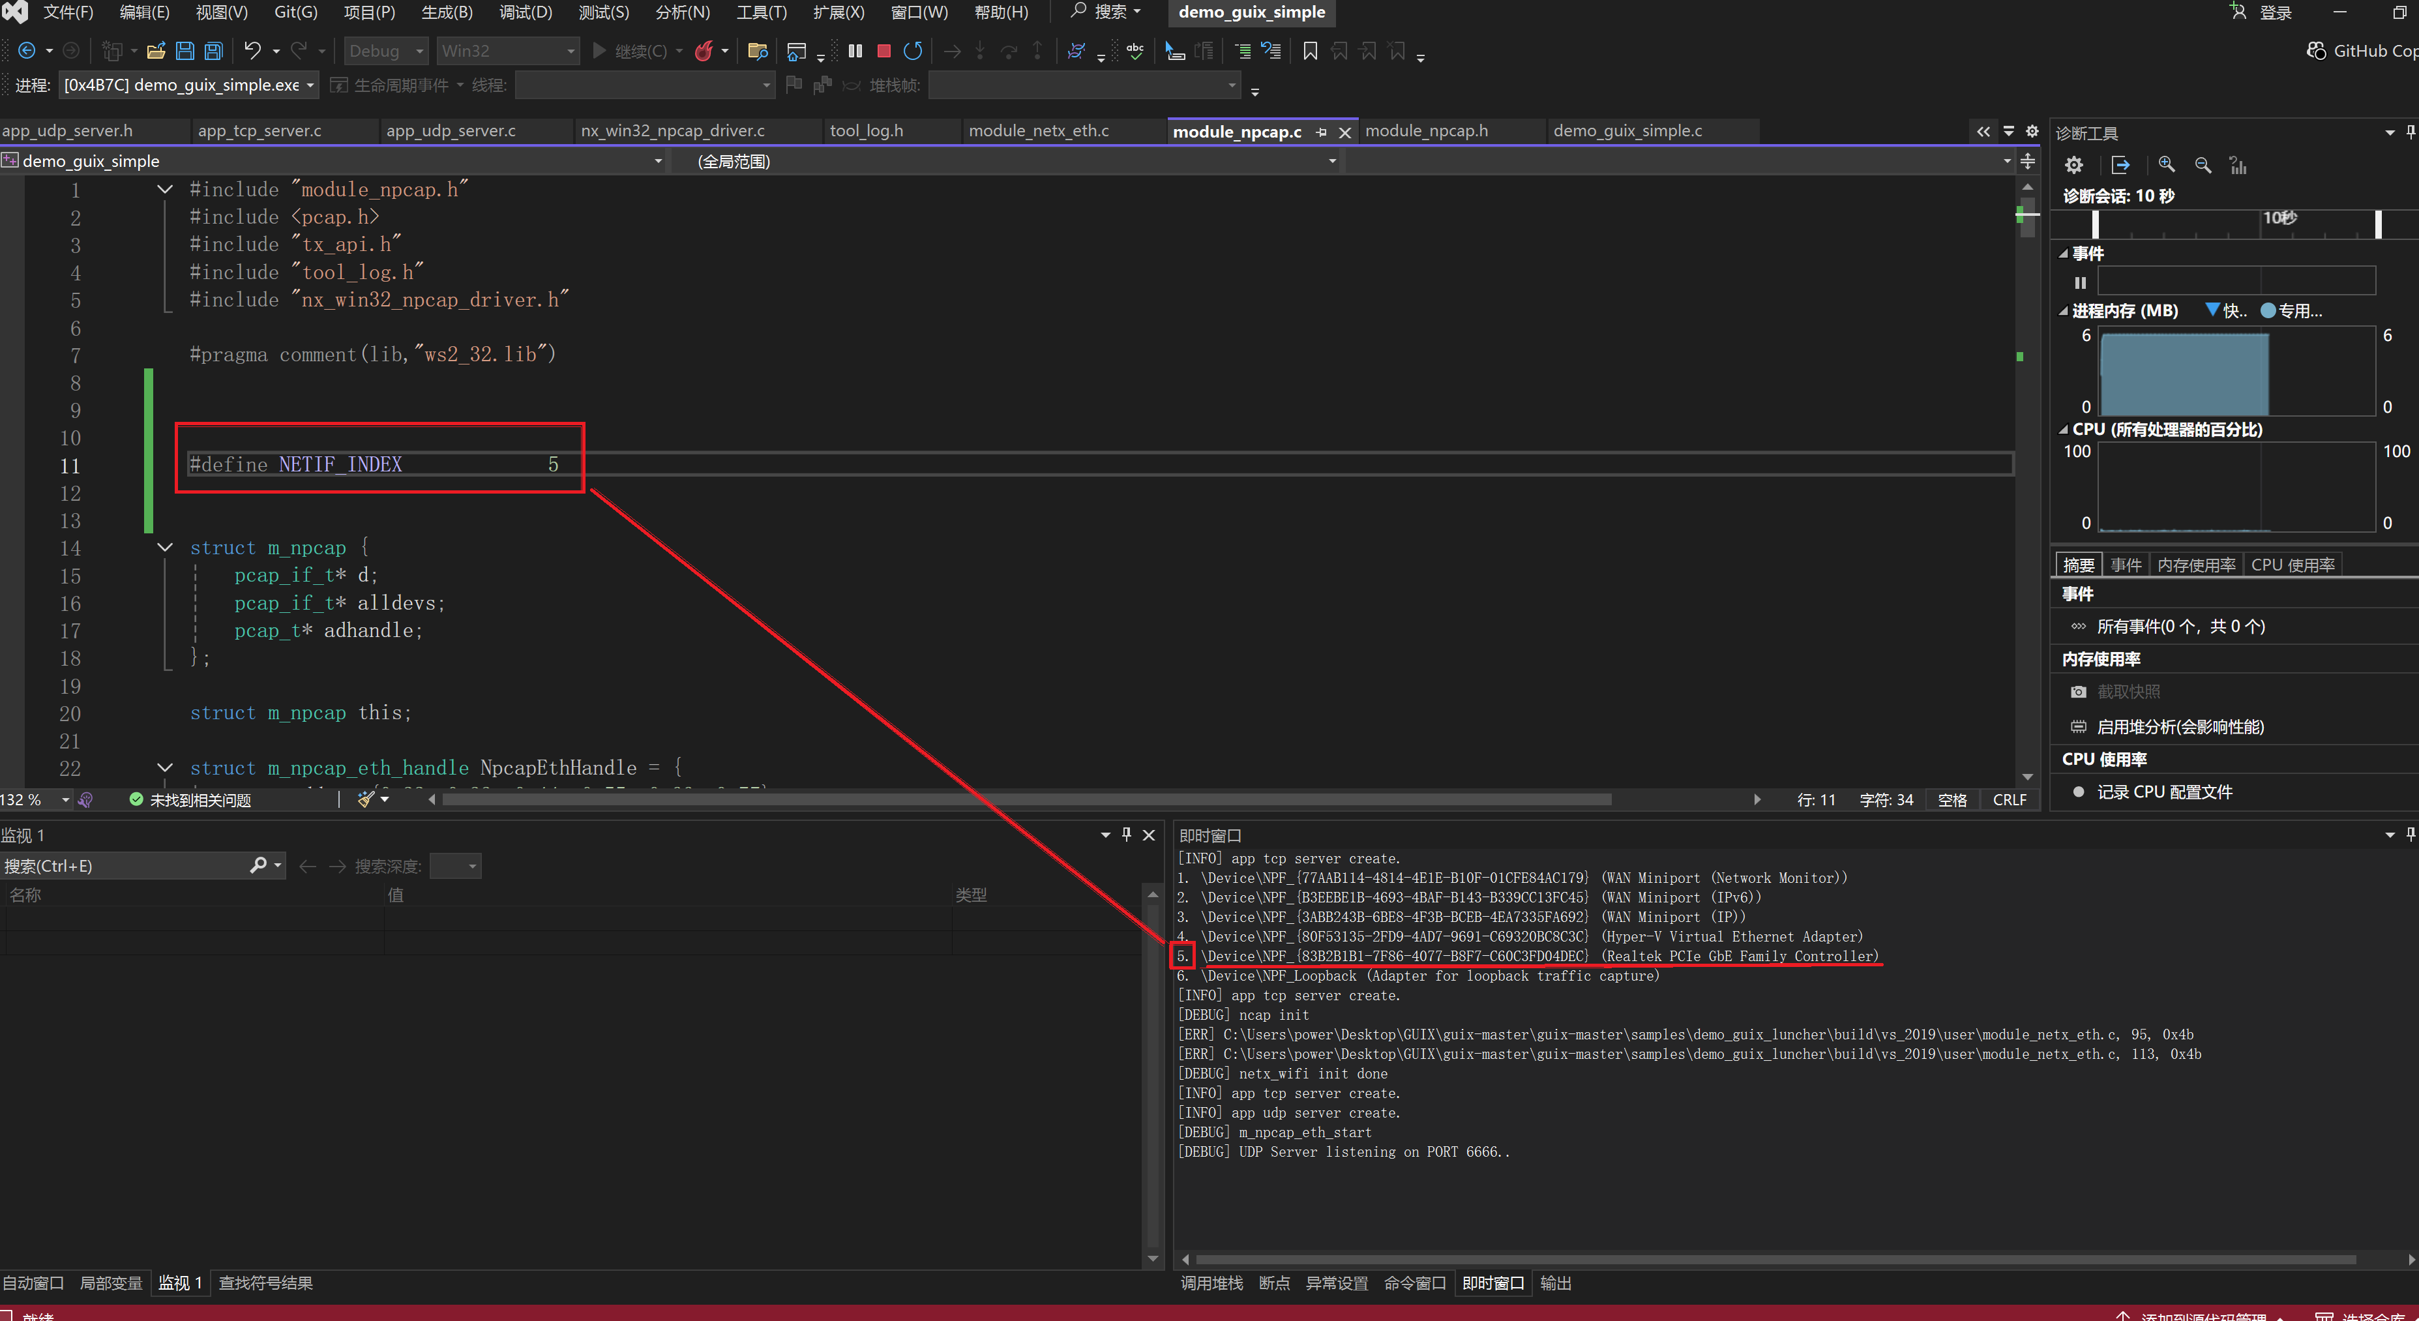Open the process selector dropdown

pyautogui.click(x=310, y=85)
